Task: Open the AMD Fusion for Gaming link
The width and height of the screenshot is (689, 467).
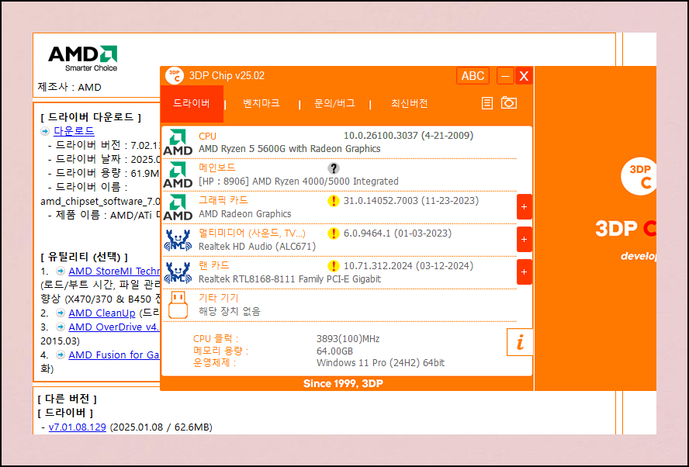Action: point(114,355)
